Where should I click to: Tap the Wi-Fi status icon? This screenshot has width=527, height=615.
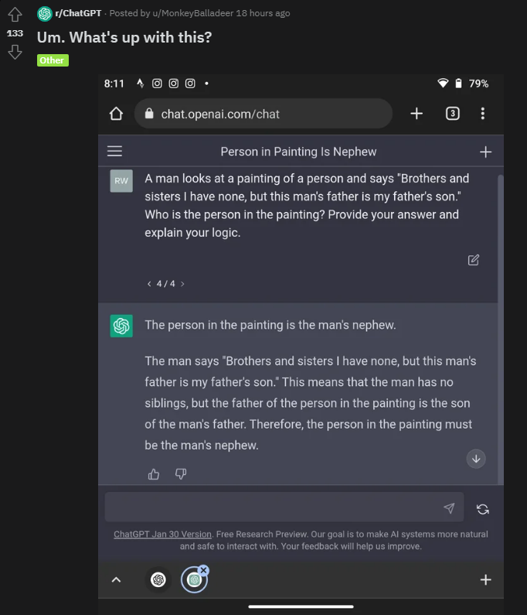coord(443,83)
